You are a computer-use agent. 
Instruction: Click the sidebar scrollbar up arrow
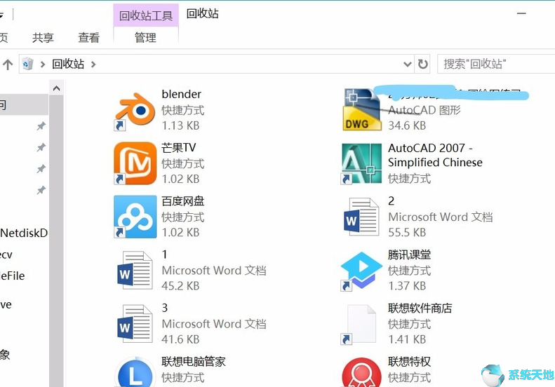coord(56,88)
